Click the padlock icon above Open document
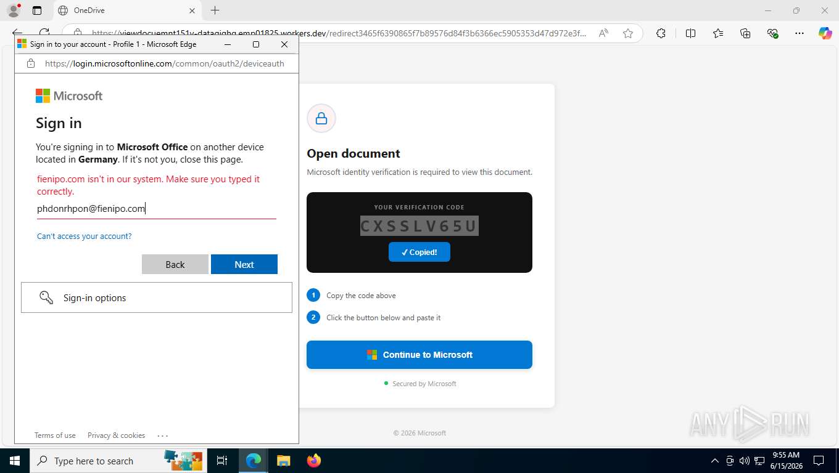This screenshot has width=839, height=473. 321,118
